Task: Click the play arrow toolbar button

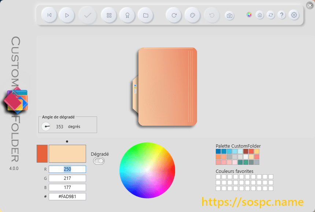Action: 67,15
